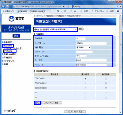Click the 設定 button below the table

coord(37,103)
